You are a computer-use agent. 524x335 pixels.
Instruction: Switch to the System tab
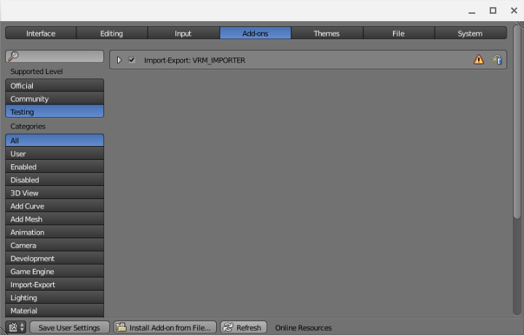point(471,33)
